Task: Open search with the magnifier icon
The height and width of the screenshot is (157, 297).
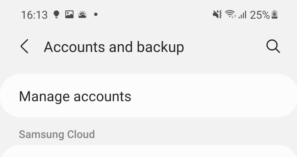Action: click(273, 47)
